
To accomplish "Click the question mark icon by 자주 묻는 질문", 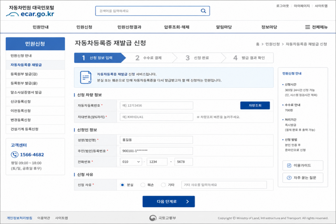I will pyautogui.click(x=289, y=178).
